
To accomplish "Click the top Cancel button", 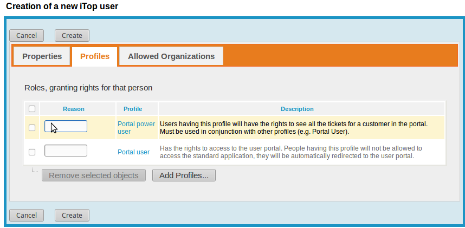I will click(27, 36).
